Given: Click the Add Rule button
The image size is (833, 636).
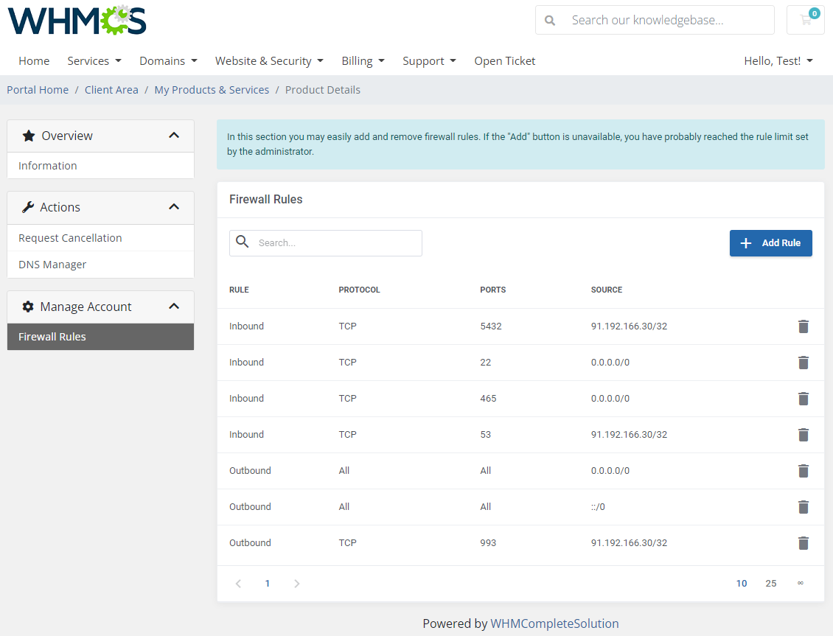Looking at the screenshot, I should (770, 242).
